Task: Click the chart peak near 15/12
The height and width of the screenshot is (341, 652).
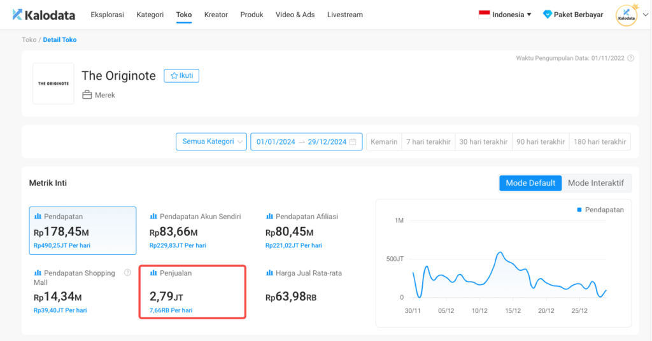Action: click(x=500, y=252)
